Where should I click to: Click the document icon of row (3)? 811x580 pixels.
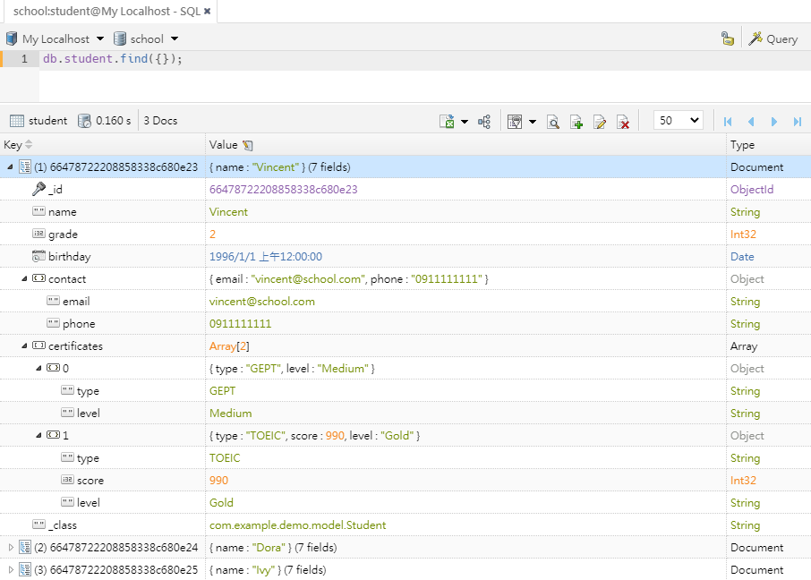[25, 569]
